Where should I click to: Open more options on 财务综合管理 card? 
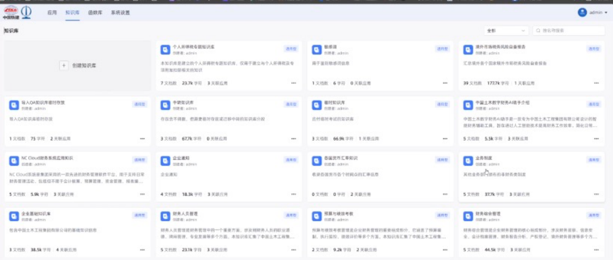point(596,250)
